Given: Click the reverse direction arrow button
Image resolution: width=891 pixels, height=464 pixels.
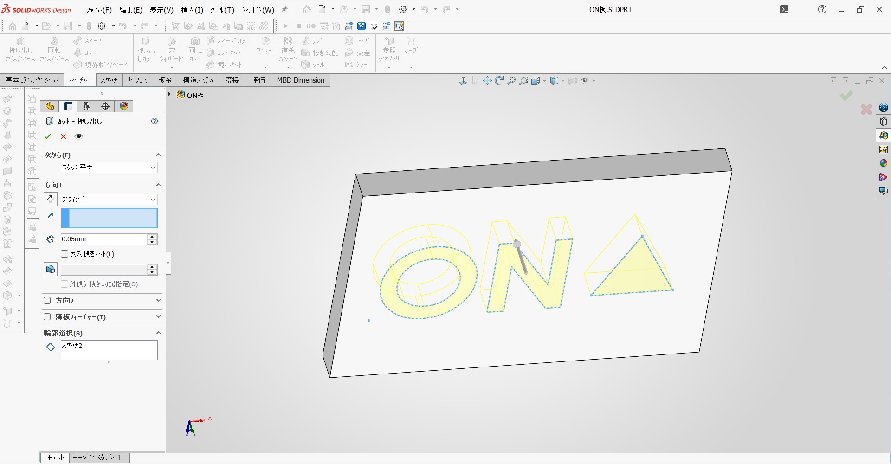Looking at the screenshot, I should [51, 199].
